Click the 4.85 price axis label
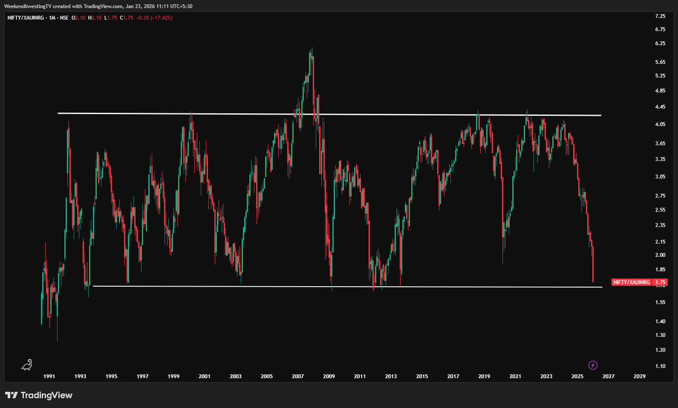This screenshot has height=408, width=678. (660, 91)
